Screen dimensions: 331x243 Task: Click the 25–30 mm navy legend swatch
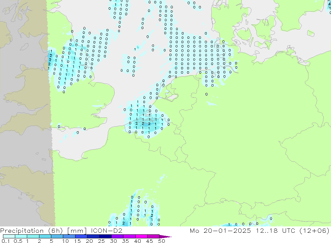(105, 236)
